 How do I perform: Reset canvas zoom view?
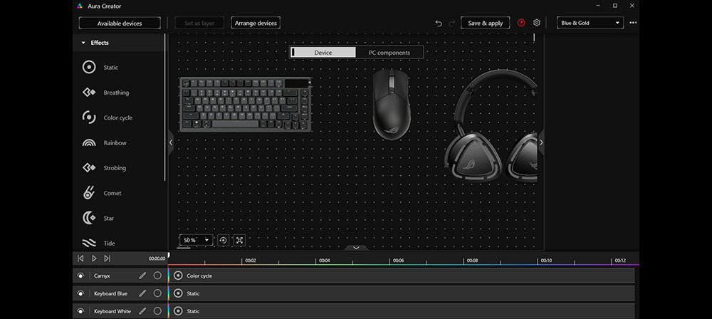point(223,240)
